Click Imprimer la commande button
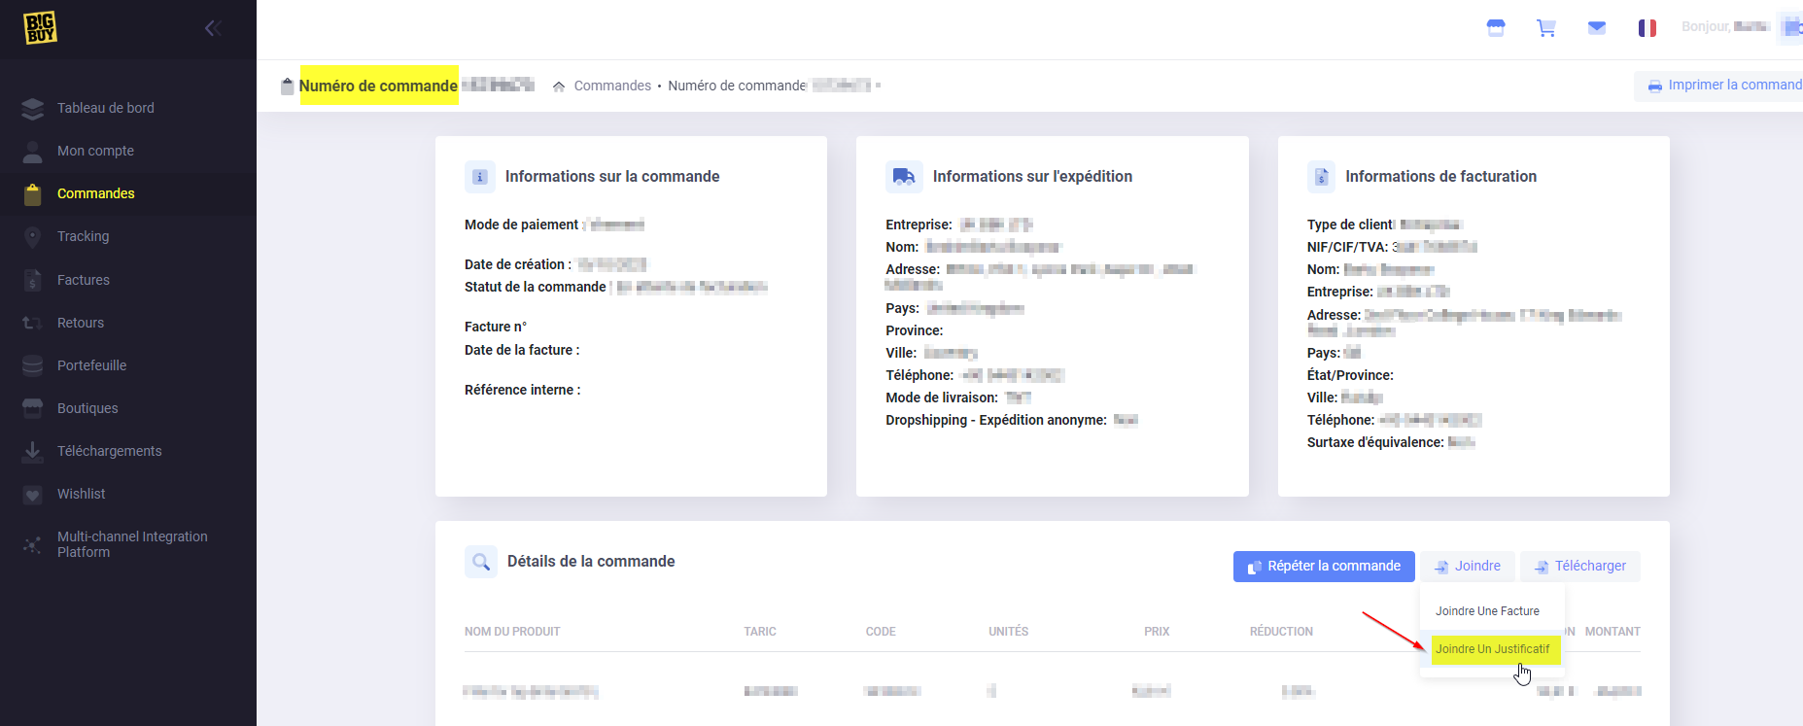Image resolution: width=1803 pixels, height=726 pixels. tap(1723, 86)
